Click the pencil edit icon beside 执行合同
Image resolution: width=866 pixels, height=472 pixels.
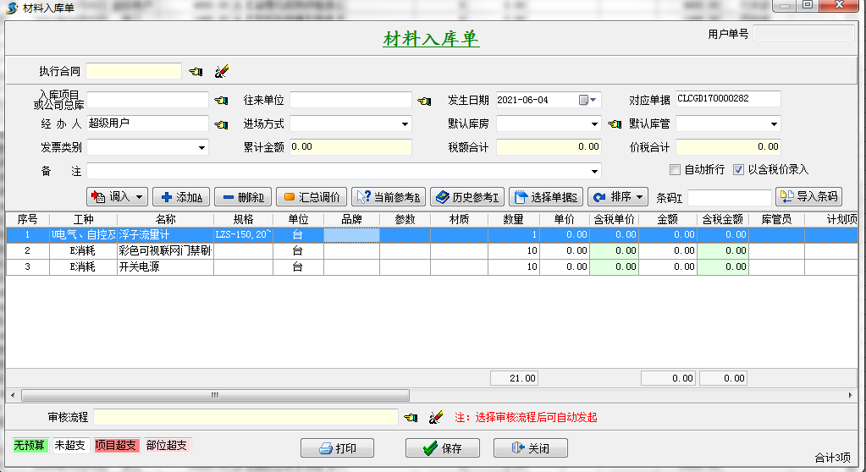coord(222,72)
